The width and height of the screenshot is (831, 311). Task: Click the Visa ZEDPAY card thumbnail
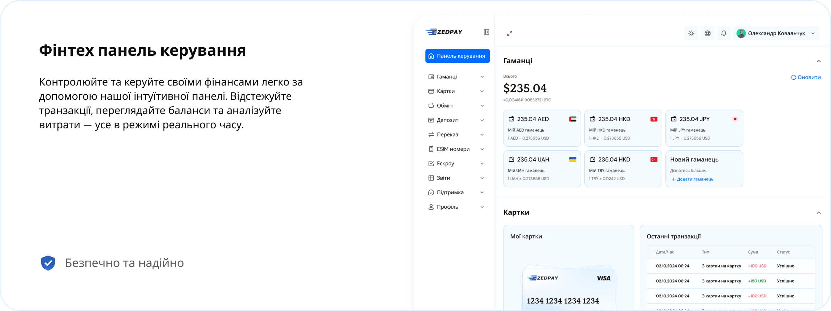[x=568, y=288]
